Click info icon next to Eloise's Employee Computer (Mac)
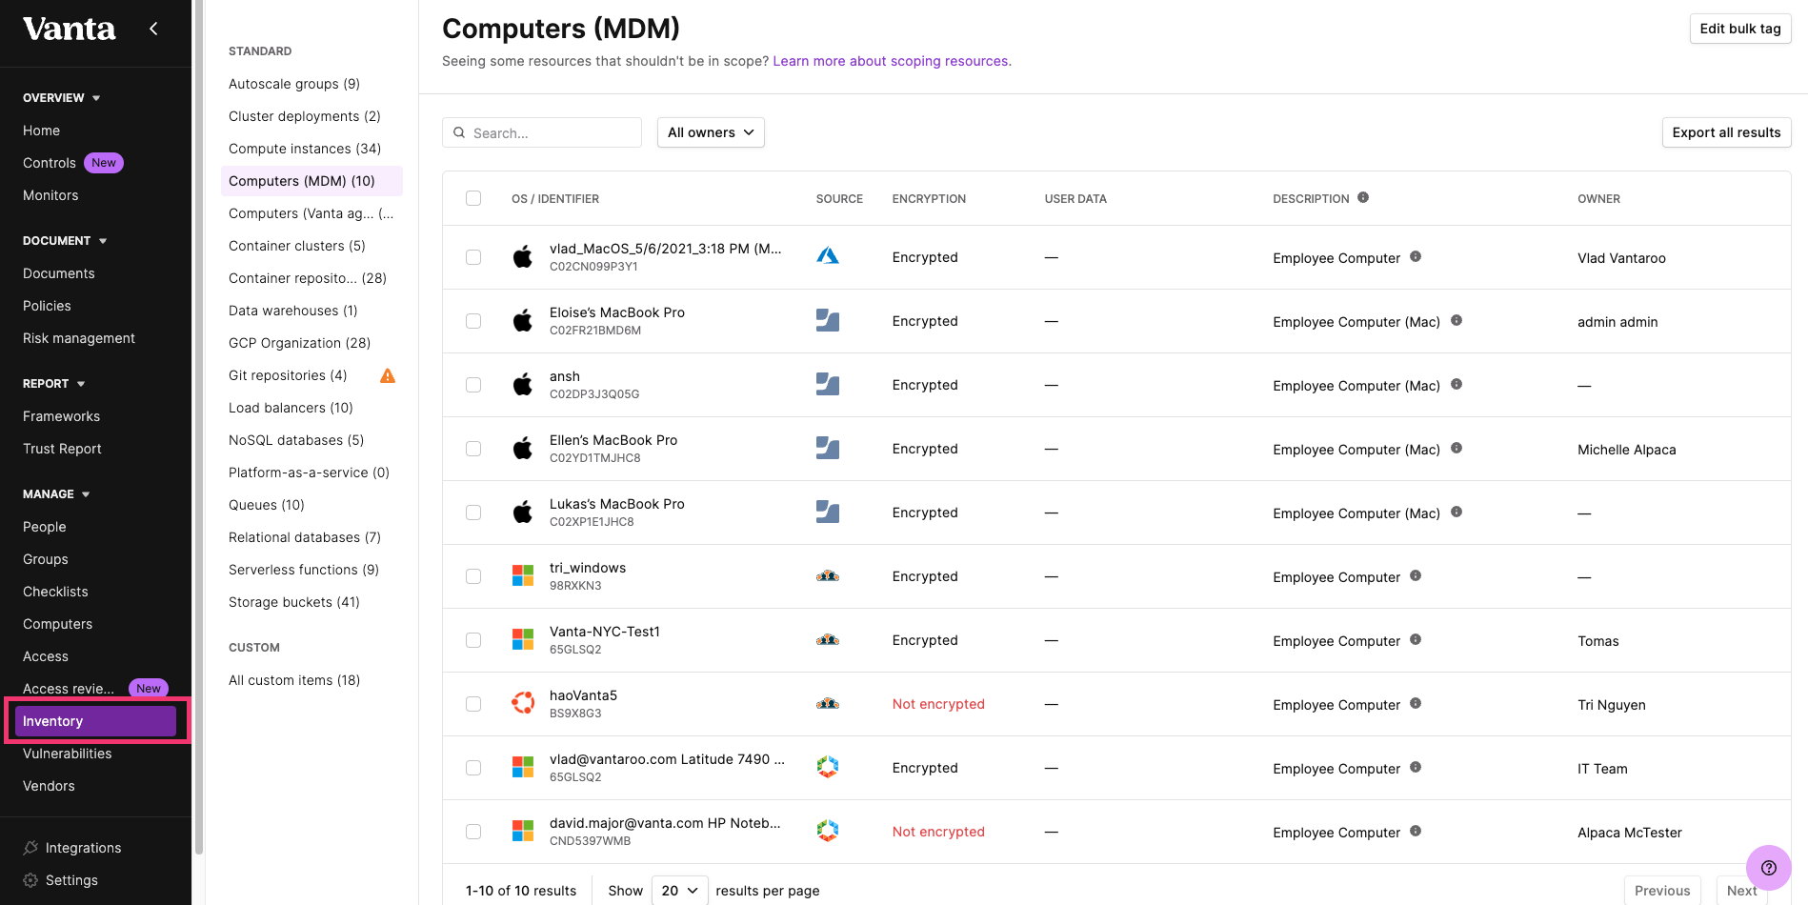Viewport: 1808px width, 905px height. [1456, 320]
